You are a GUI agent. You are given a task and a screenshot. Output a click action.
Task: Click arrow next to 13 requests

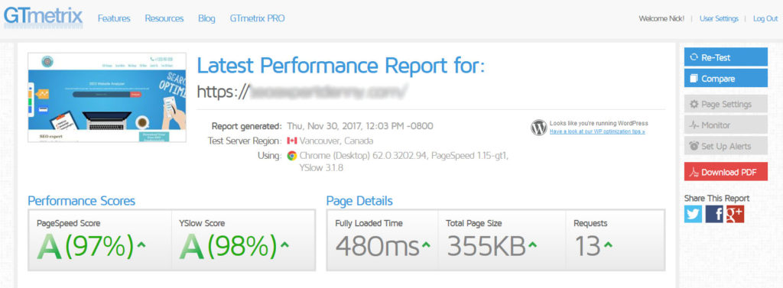(608, 244)
